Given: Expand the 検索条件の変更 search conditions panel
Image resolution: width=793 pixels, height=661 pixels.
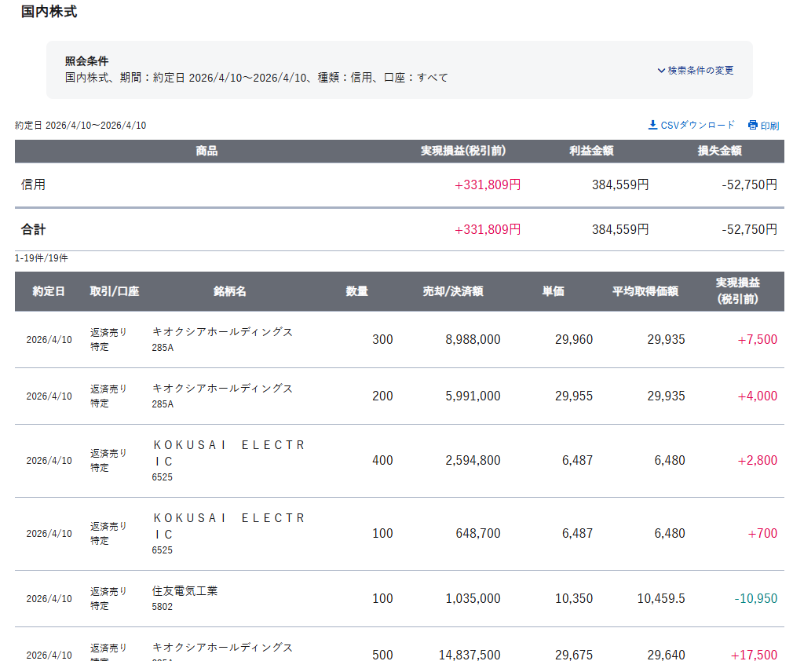Looking at the screenshot, I should (696, 70).
